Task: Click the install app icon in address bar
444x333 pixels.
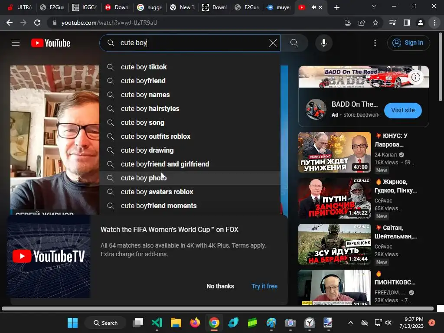Action: 348,23
